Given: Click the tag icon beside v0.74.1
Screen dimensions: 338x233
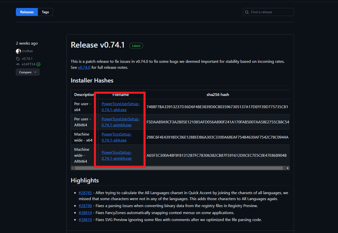Looking at the screenshot, I should click(18, 59).
